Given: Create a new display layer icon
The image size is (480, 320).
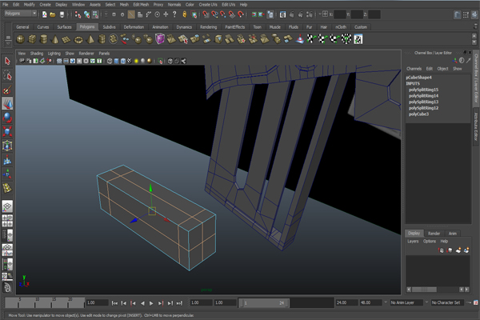Looking at the screenshot, I should 458,250.
